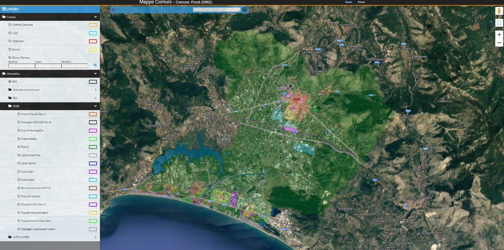Expand Aree percorse dal fuoco folder
Viewport: 504px width, 250px height.
pos(95,90)
